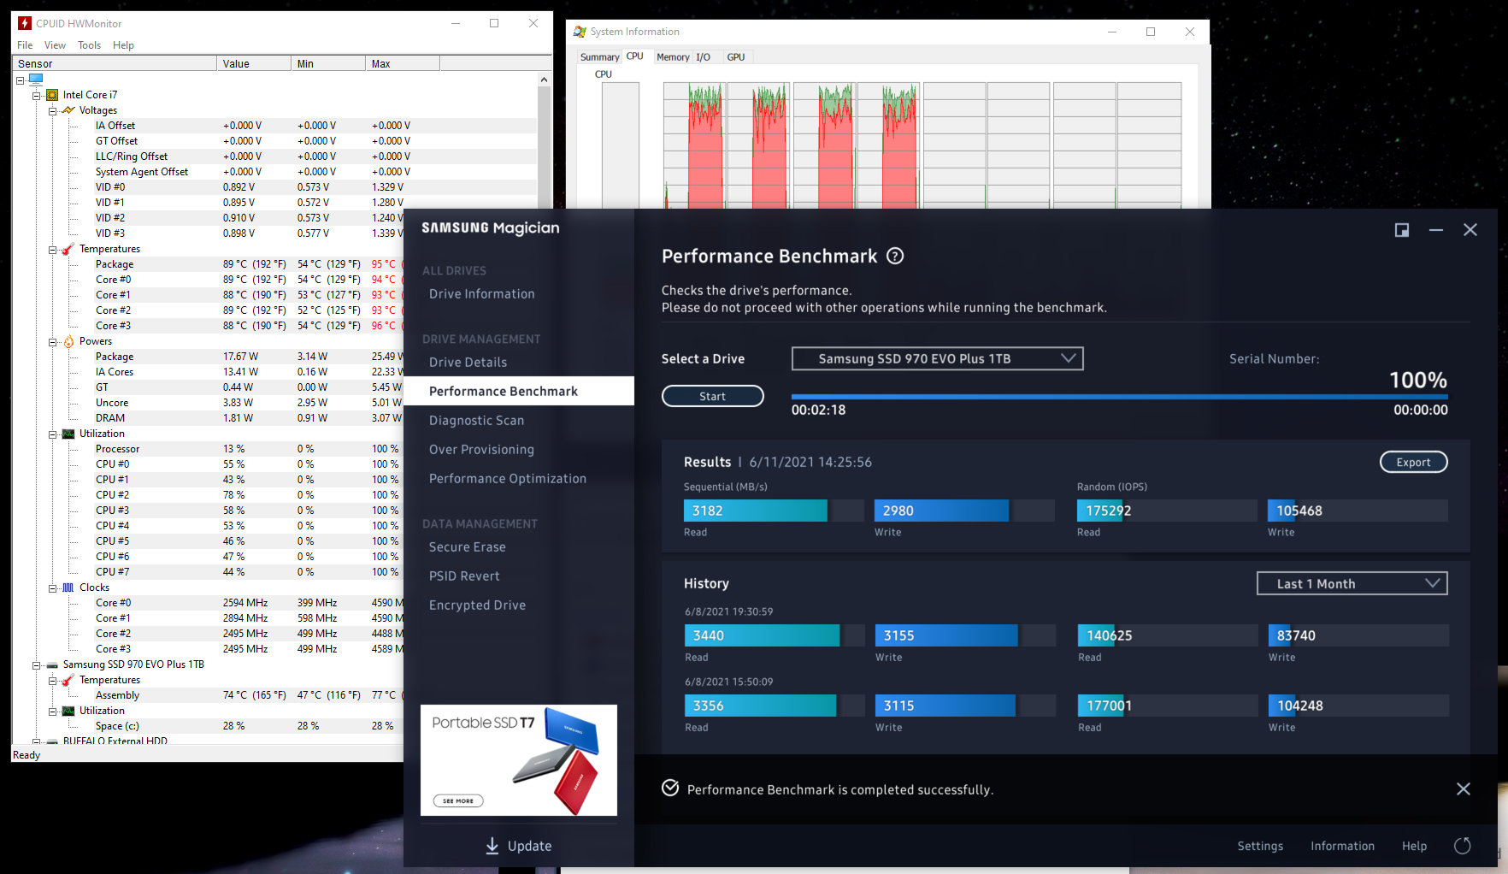
Task: Collapse the Intel Core i7 Utilization node
Action: [x=53, y=434]
